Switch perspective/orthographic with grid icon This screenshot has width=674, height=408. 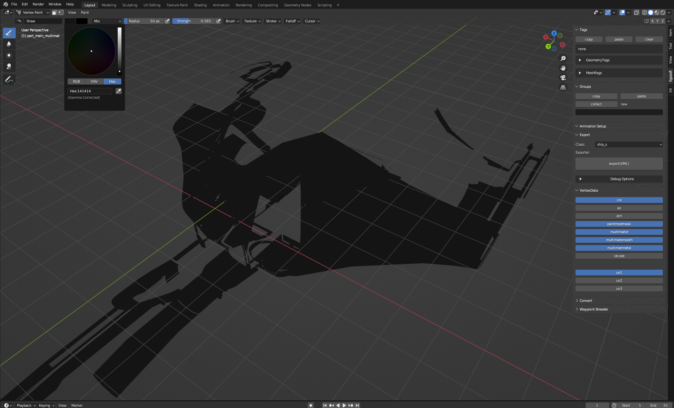(563, 87)
